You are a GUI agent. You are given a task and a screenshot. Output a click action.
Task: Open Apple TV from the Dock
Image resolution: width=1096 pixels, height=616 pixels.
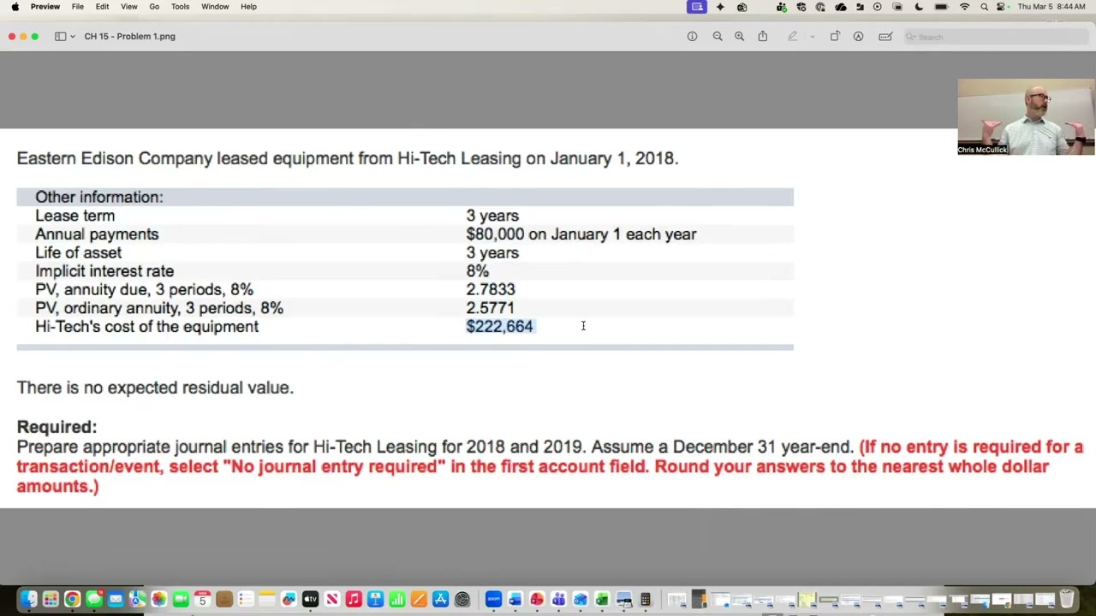pyautogui.click(x=310, y=599)
